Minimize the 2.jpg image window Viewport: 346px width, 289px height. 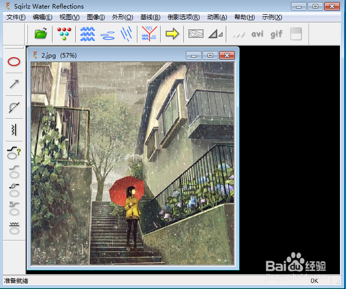click(193, 56)
